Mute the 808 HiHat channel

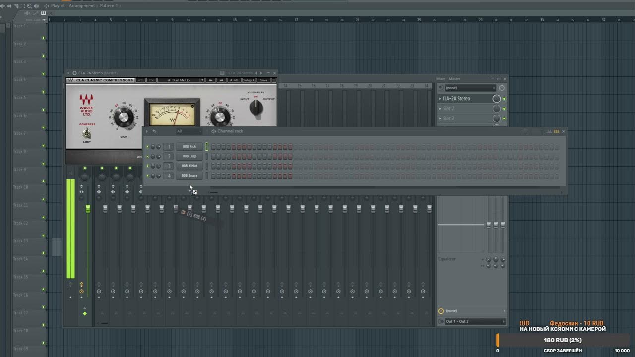click(x=147, y=166)
